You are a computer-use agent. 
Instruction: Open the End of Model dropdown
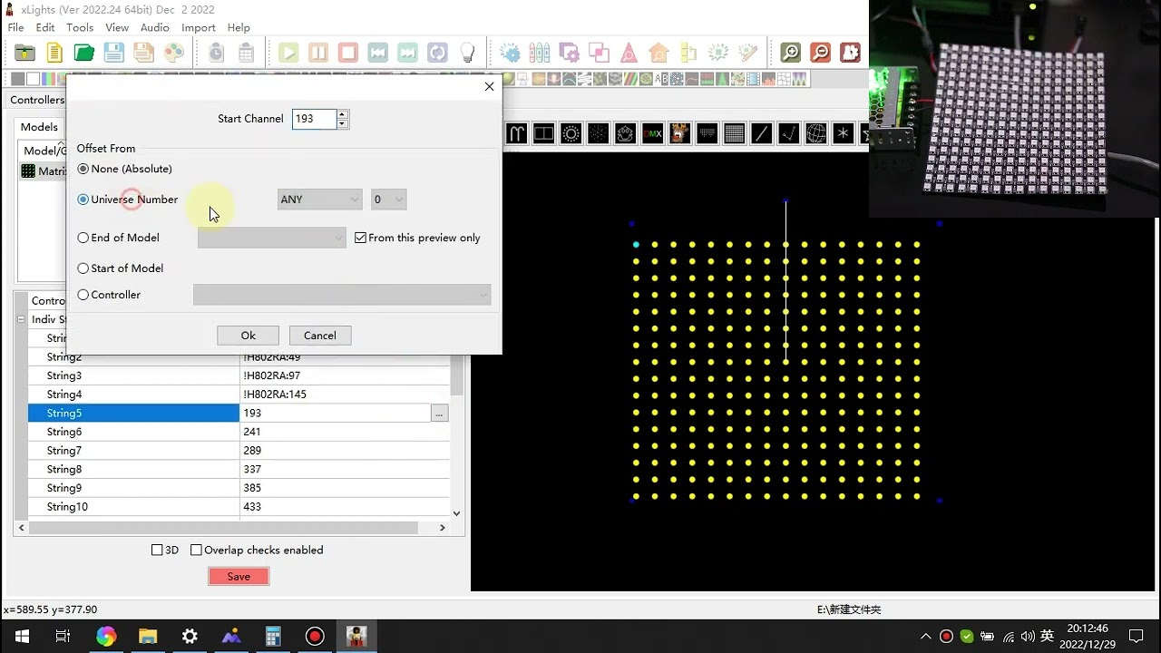point(271,238)
